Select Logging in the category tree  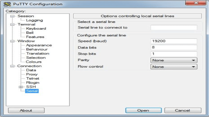click(35, 20)
